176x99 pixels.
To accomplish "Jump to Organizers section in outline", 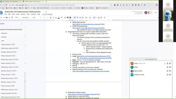I will coord(4,33).
